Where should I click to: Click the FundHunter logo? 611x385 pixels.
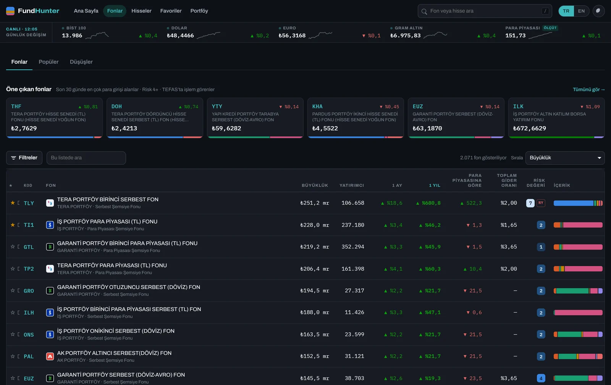(x=33, y=11)
